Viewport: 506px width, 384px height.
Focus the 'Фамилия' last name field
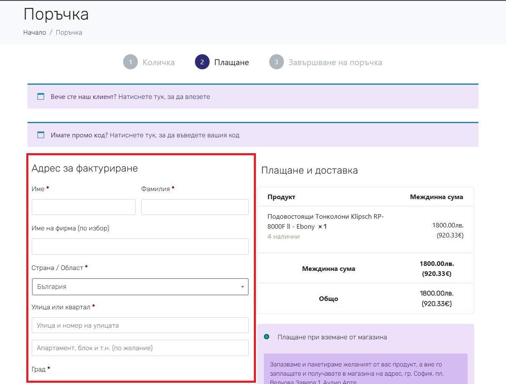195,207
